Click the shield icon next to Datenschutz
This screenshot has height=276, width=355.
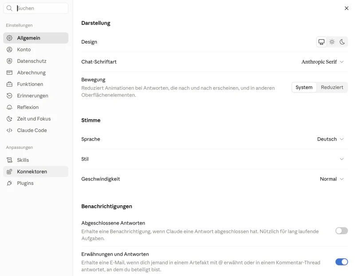(9, 61)
